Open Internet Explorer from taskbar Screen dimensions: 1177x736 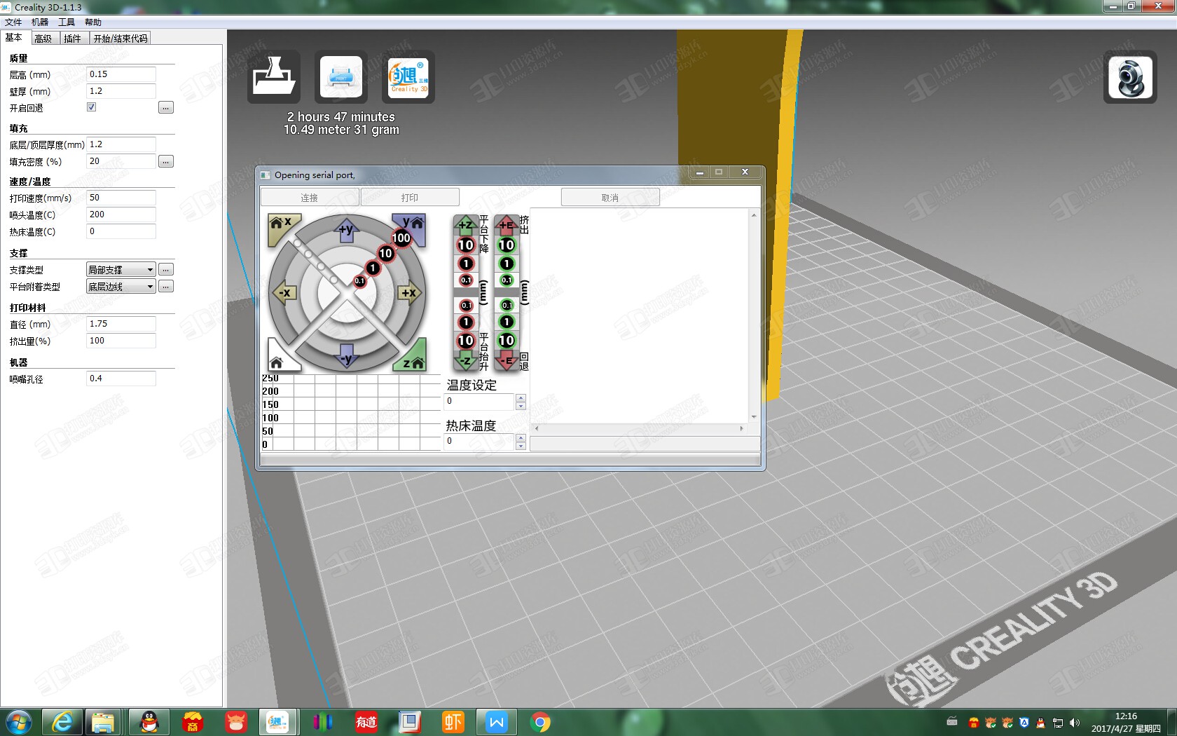(62, 722)
